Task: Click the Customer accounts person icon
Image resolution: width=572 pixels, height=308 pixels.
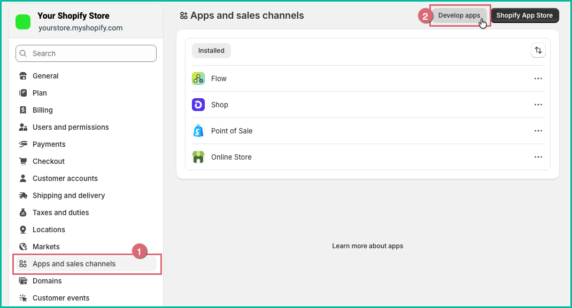Action: coord(23,178)
